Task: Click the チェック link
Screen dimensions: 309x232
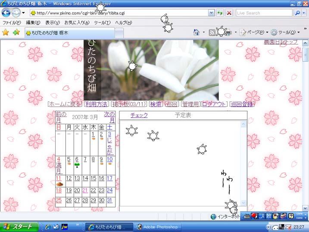Action: [x=139, y=115]
